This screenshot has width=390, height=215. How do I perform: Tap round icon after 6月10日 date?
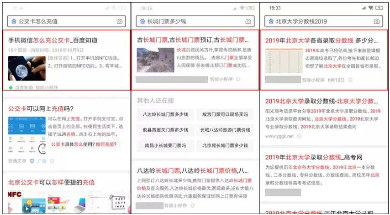(350, 80)
